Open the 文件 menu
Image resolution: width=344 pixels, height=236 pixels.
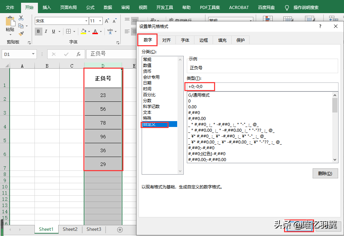pyautogui.click(x=10, y=8)
